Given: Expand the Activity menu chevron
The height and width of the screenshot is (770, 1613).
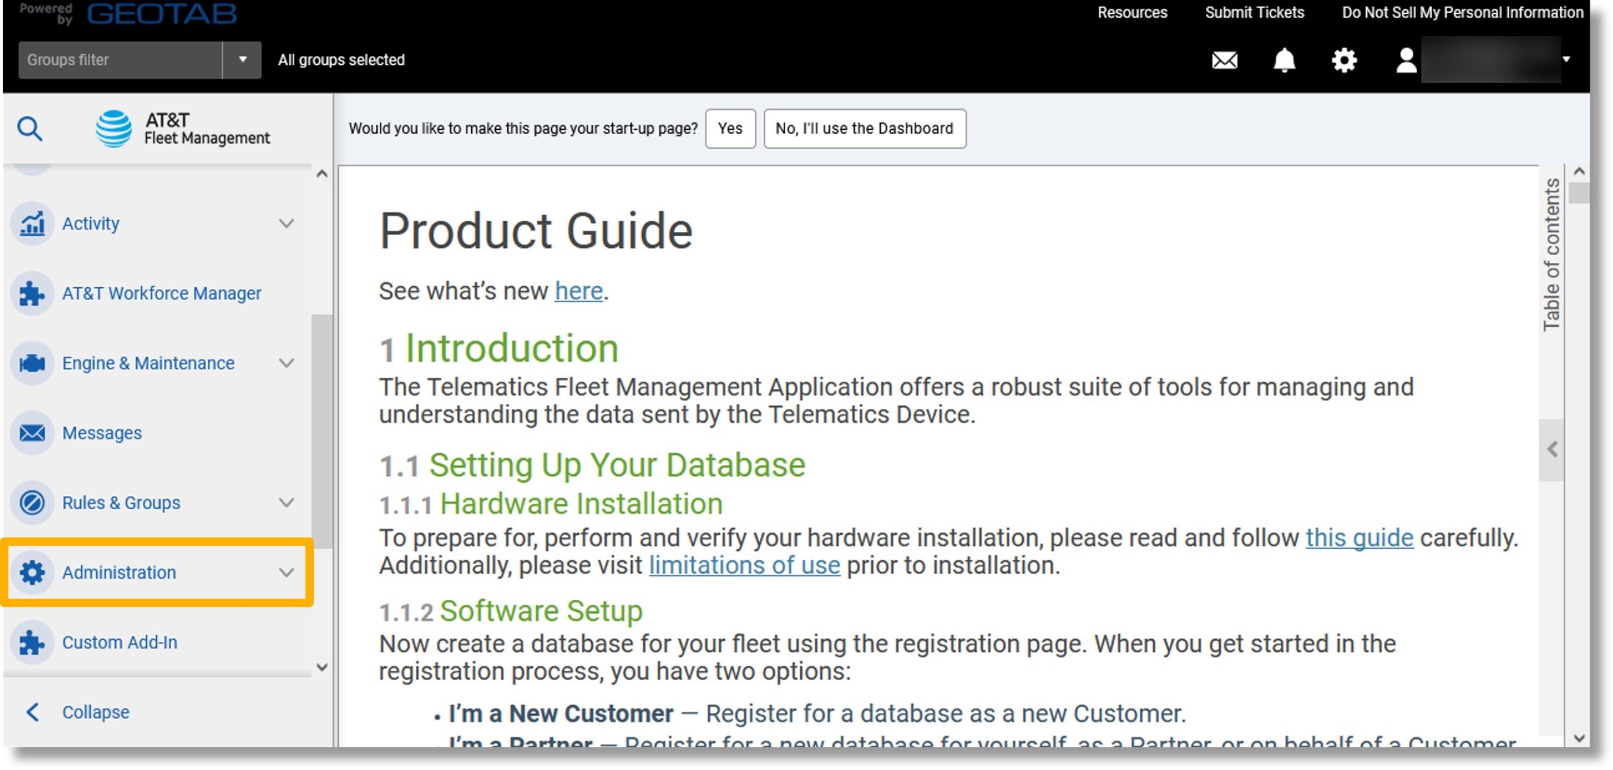Looking at the screenshot, I should coord(287,224).
